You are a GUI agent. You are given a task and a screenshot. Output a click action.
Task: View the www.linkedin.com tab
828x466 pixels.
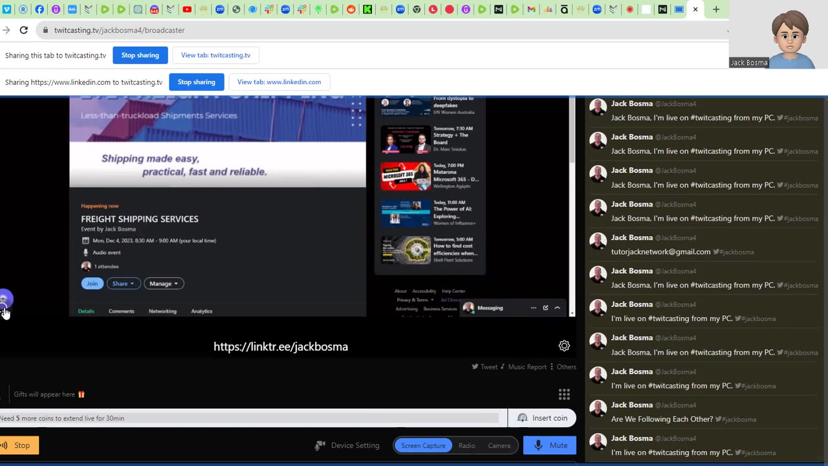tap(279, 82)
